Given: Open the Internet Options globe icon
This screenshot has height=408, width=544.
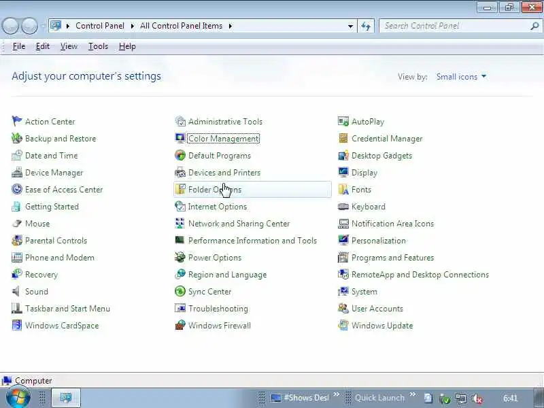Looking at the screenshot, I should 180,206.
